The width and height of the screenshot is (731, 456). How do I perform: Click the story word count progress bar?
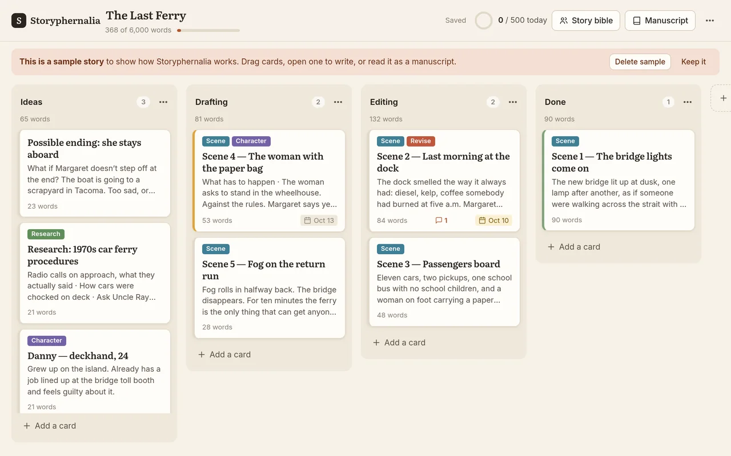[x=208, y=30]
